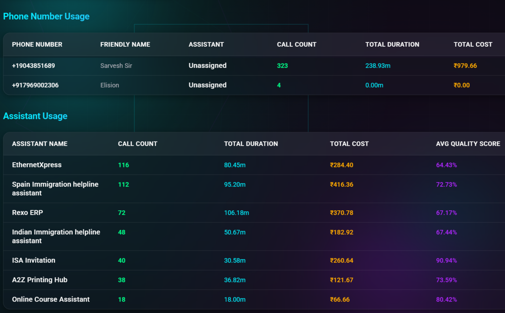This screenshot has width=505, height=313.
Task: Click total cost ₹979.66
Action: [465, 66]
